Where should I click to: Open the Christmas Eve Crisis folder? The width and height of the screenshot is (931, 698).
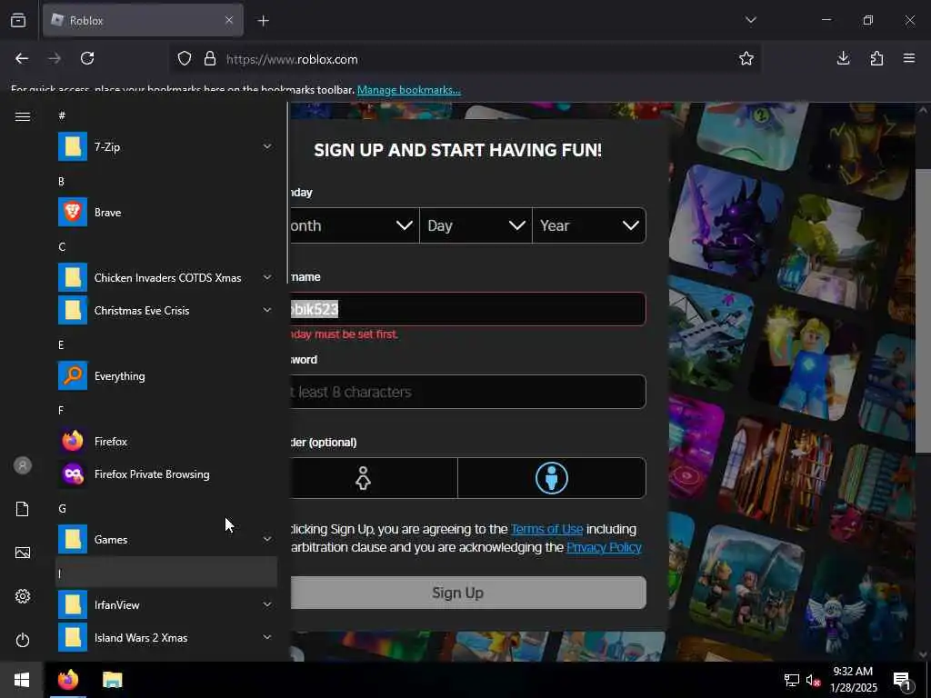(x=166, y=311)
